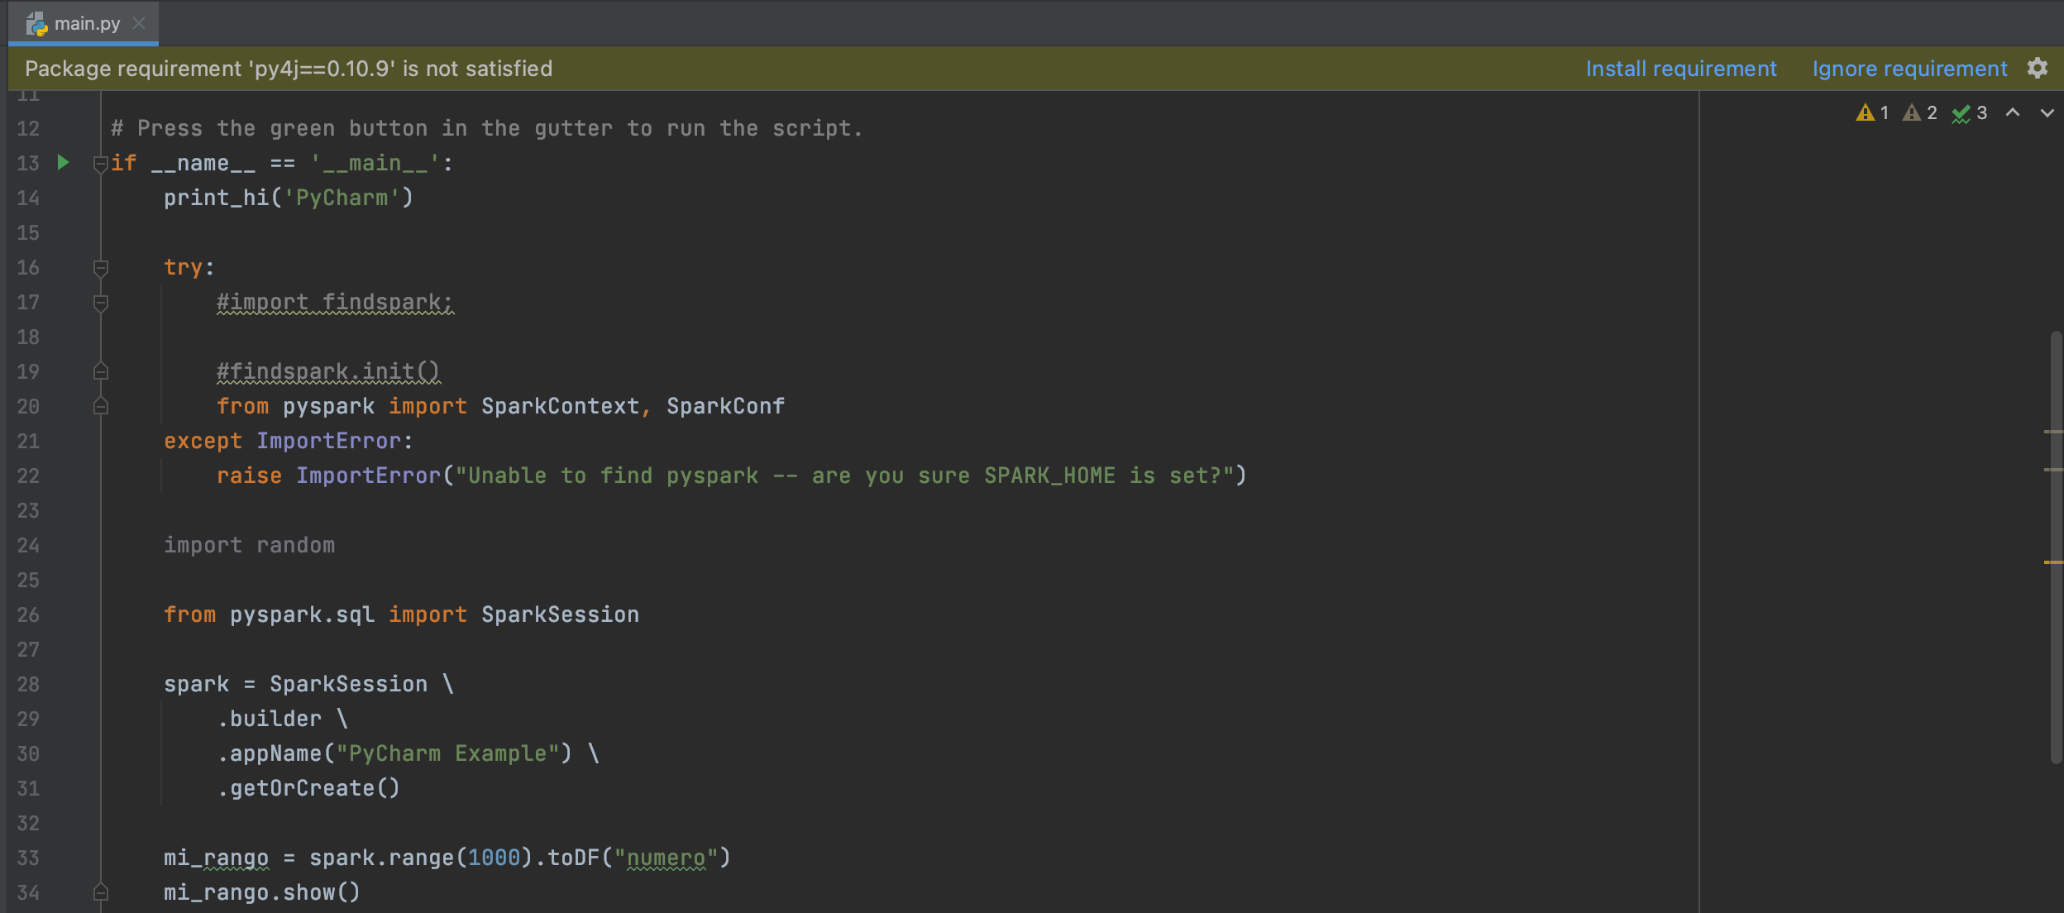This screenshot has width=2064, height=913.
Task: Click 'SparkConf' identifier on line 20
Action: 725,406
